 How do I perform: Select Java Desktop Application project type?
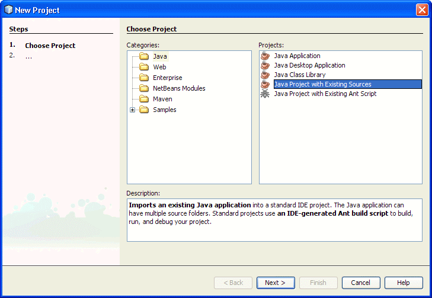tap(309, 65)
